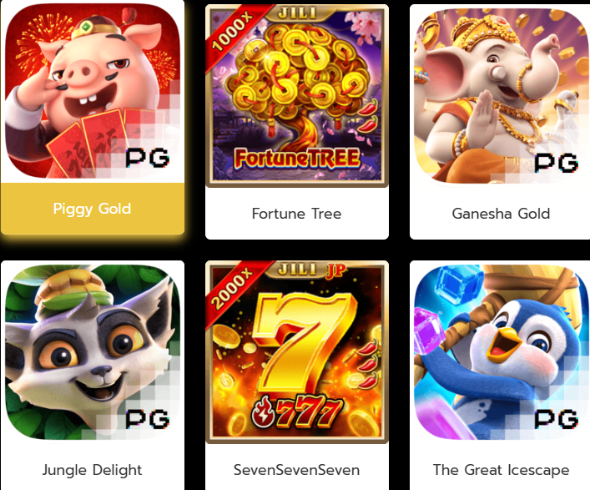This screenshot has height=490, width=590.
Task: Click the highlighted Piggy Gold label
Action: tap(92, 209)
